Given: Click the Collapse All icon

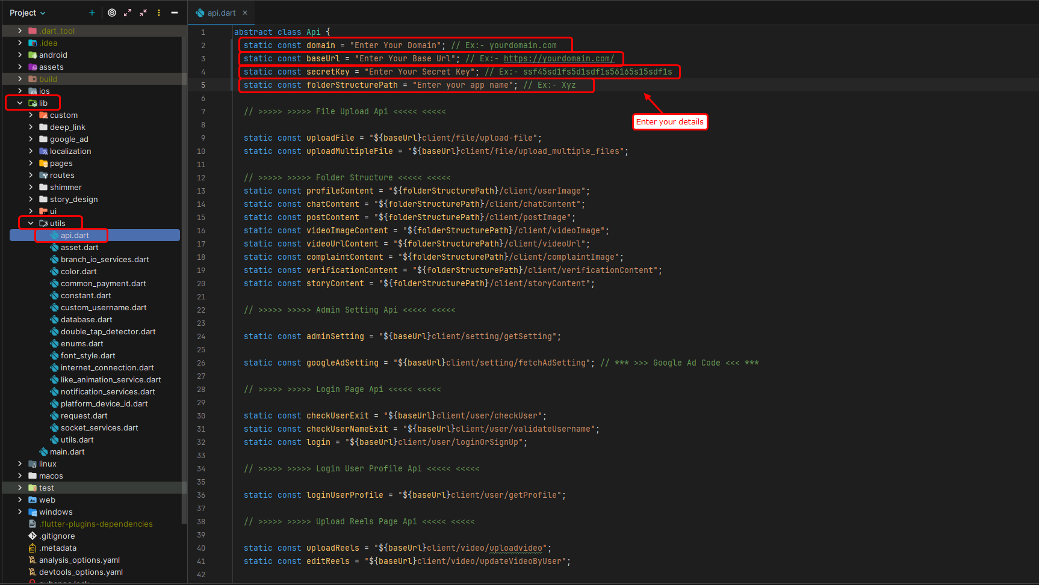Looking at the screenshot, I should pos(143,13).
